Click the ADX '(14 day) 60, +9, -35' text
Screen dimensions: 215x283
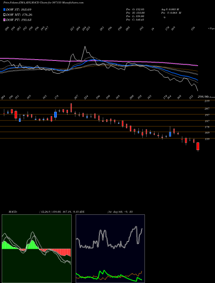tap(120, 212)
